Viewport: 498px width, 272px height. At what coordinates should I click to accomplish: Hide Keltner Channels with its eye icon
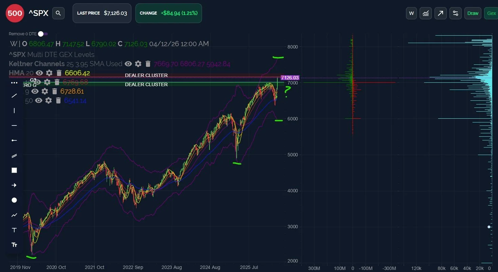click(128, 64)
